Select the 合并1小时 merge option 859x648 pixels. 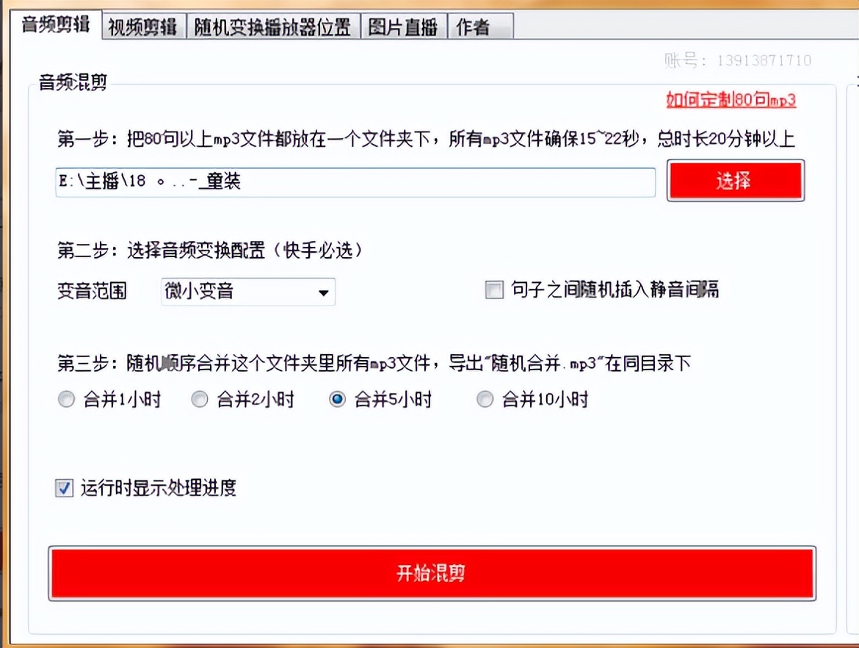(66, 399)
